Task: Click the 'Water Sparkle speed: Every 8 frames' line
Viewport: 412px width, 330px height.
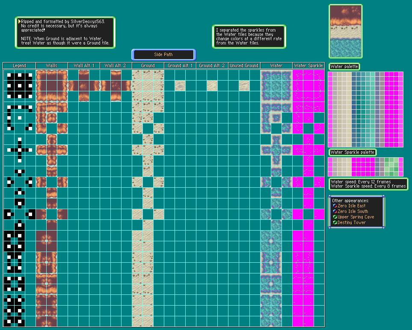Action: pos(368,186)
